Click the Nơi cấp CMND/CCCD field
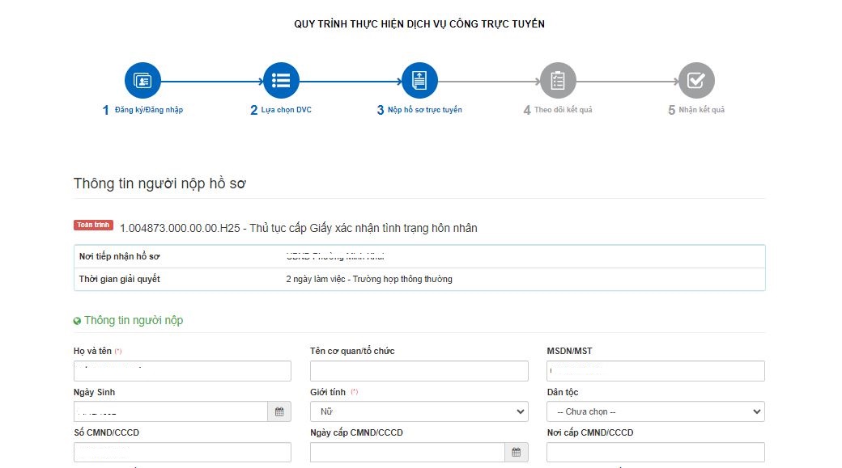This screenshot has height=468, width=842. [655, 452]
